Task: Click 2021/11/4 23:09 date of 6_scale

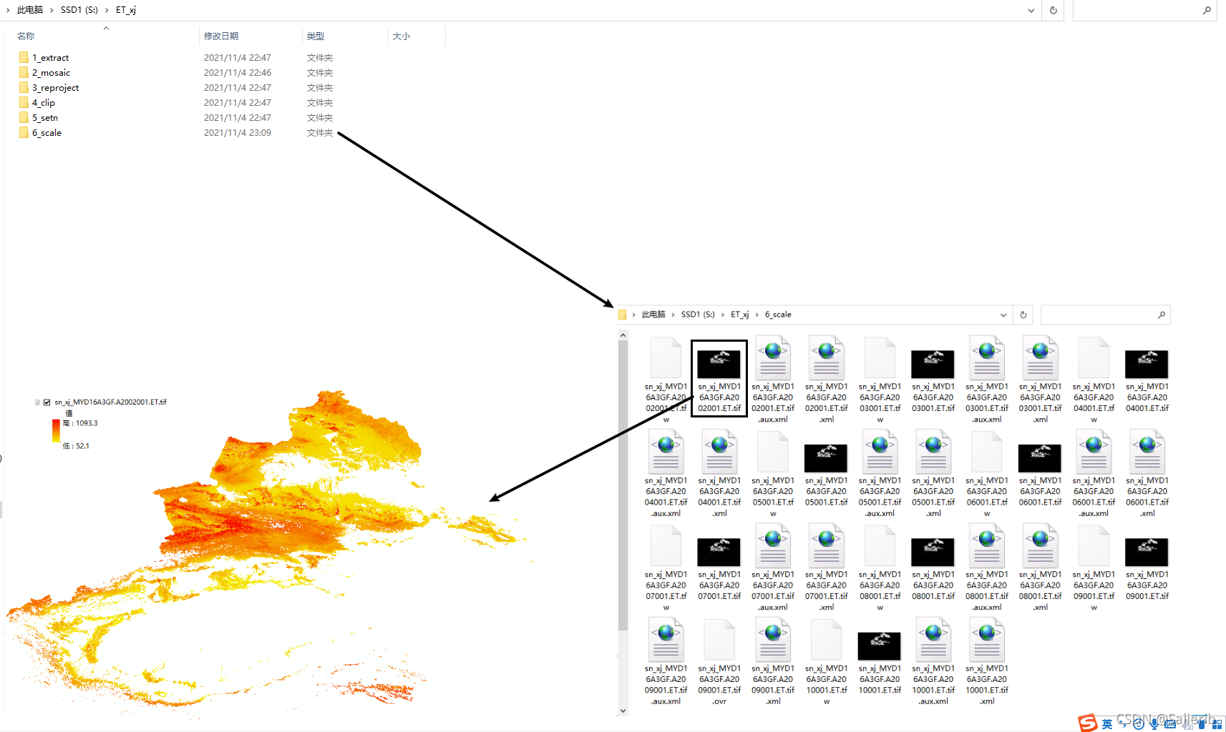Action: coord(238,132)
